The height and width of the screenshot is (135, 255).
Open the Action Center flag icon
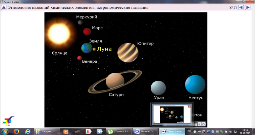[x=199, y=132]
